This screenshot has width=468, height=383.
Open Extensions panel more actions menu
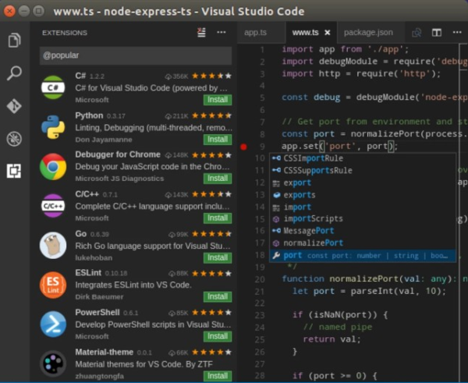[x=222, y=32]
